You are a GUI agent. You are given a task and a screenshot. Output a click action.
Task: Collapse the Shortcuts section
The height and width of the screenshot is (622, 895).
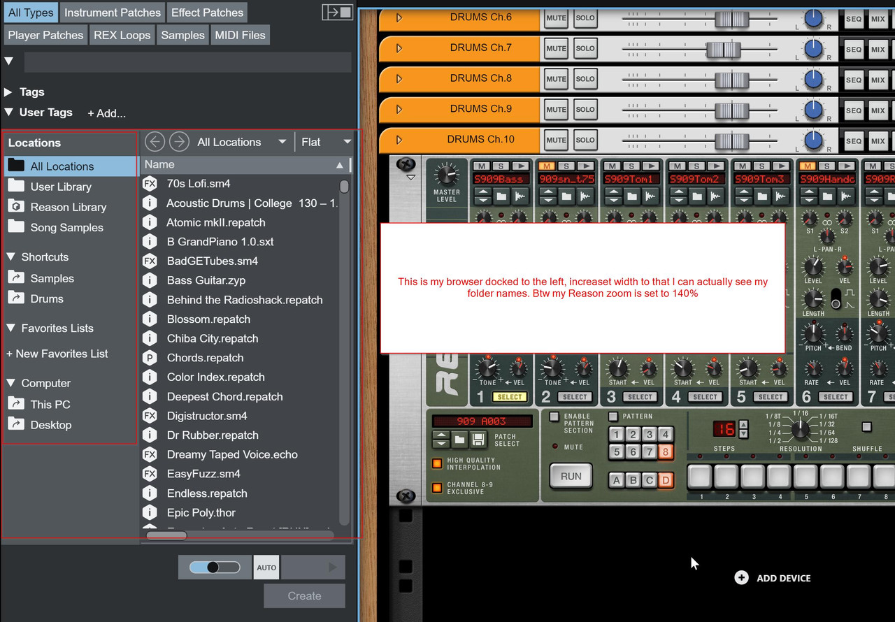11,257
